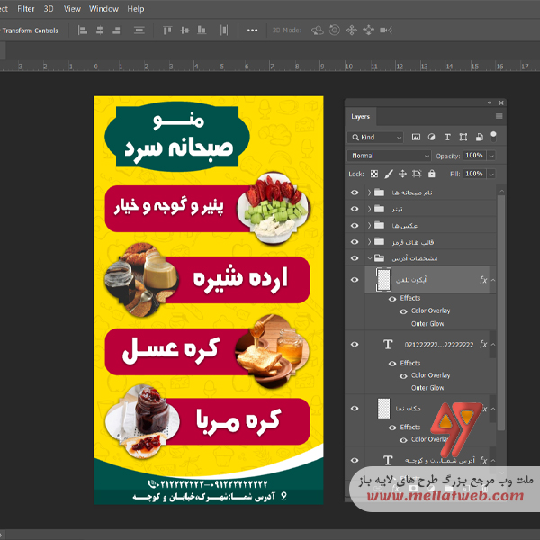The image size is (540, 540).
Task: Toggle Color Overlay eye under آیکون تلفن
Action: (403, 311)
